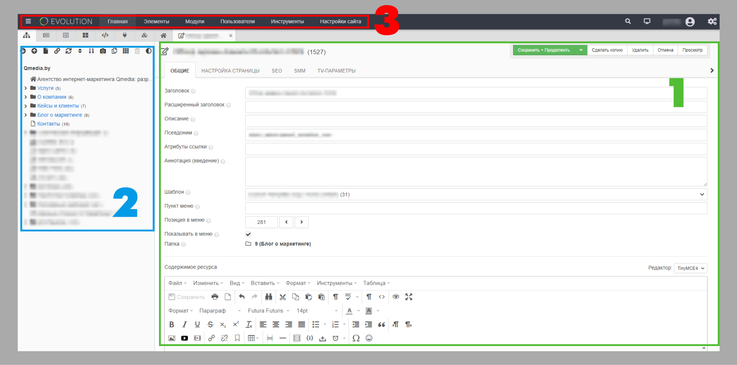Open the 'Модули' top menu
This screenshot has height=365, width=737.
point(195,21)
